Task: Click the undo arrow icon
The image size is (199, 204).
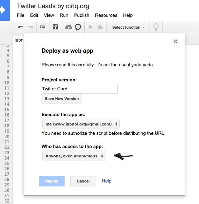Action: 20,27
